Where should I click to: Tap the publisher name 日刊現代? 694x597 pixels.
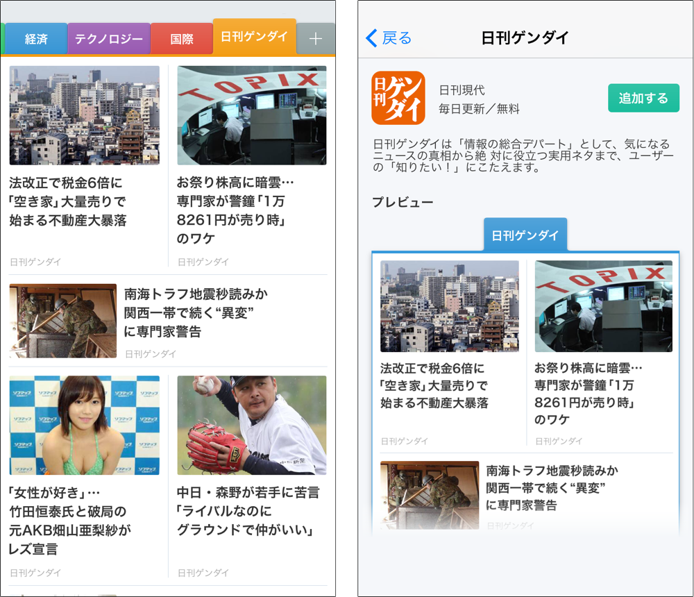(x=462, y=90)
